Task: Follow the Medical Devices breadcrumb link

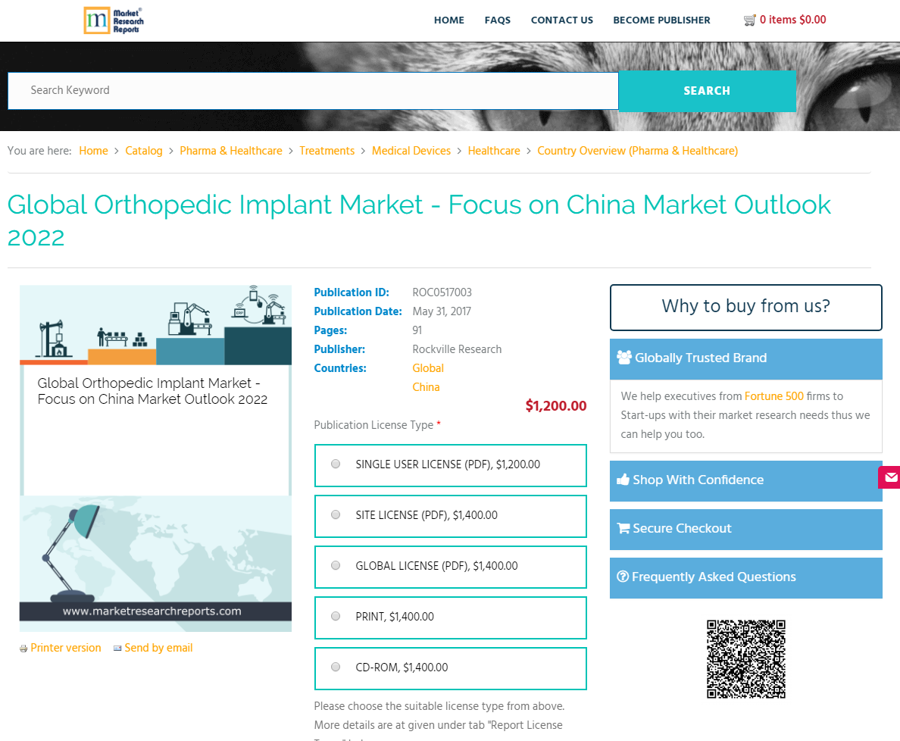Action: tap(411, 150)
